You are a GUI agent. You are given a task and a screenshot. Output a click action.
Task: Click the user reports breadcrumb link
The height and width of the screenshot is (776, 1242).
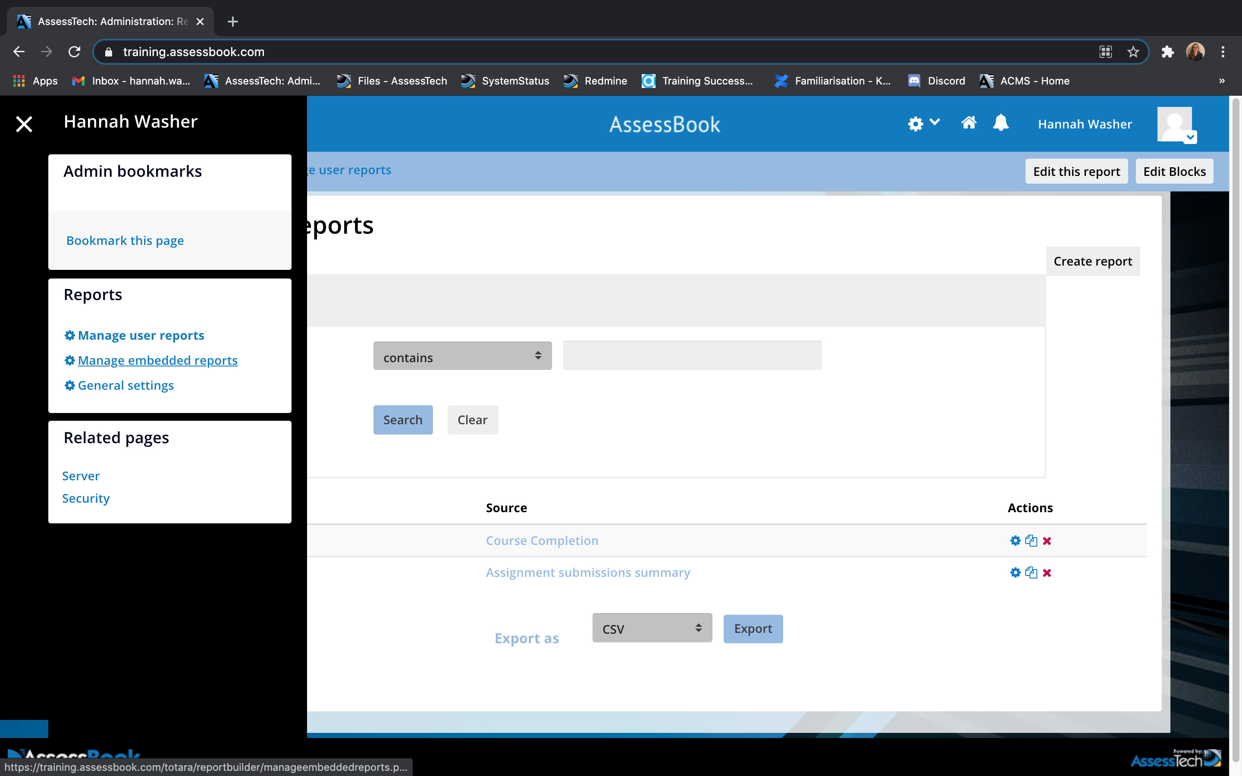tap(350, 170)
